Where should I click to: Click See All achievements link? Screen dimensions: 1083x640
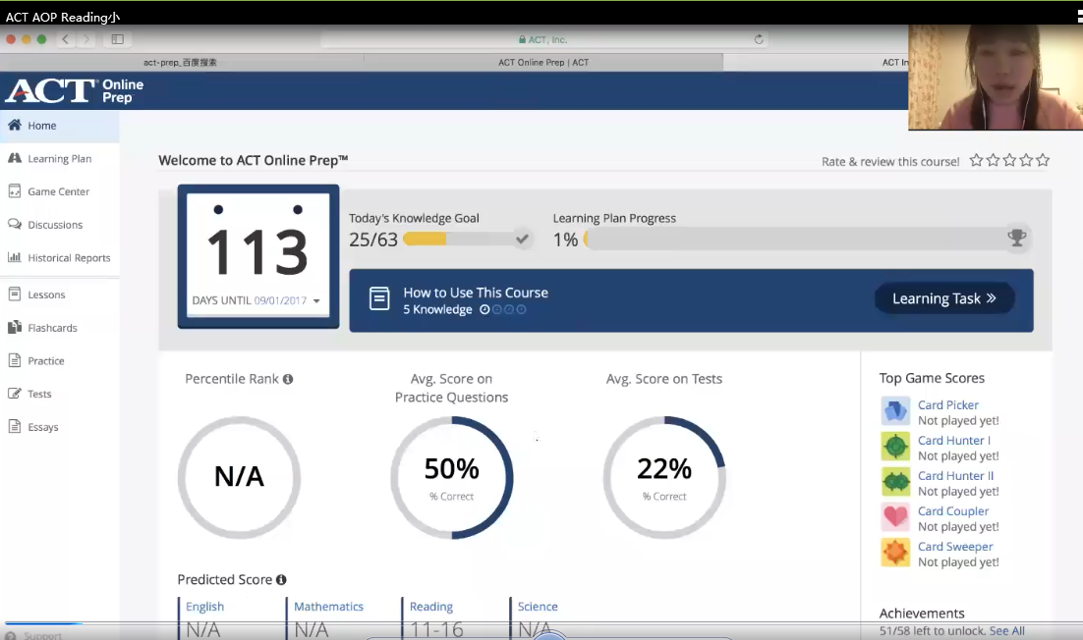tap(1007, 631)
